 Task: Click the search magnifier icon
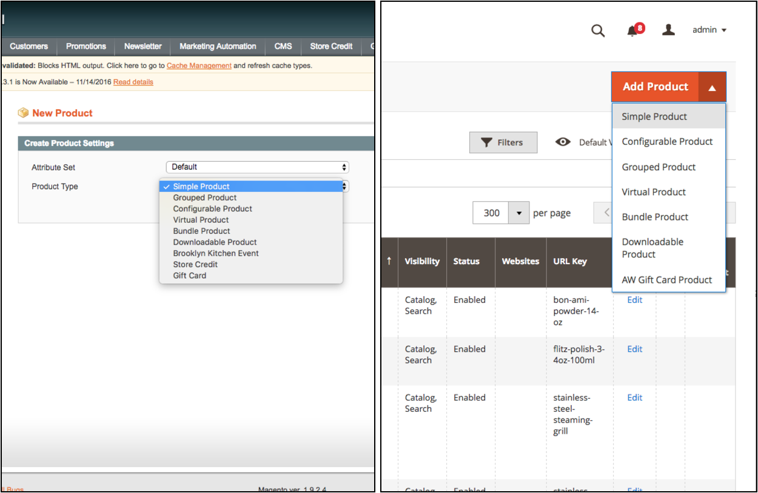tap(598, 30)
